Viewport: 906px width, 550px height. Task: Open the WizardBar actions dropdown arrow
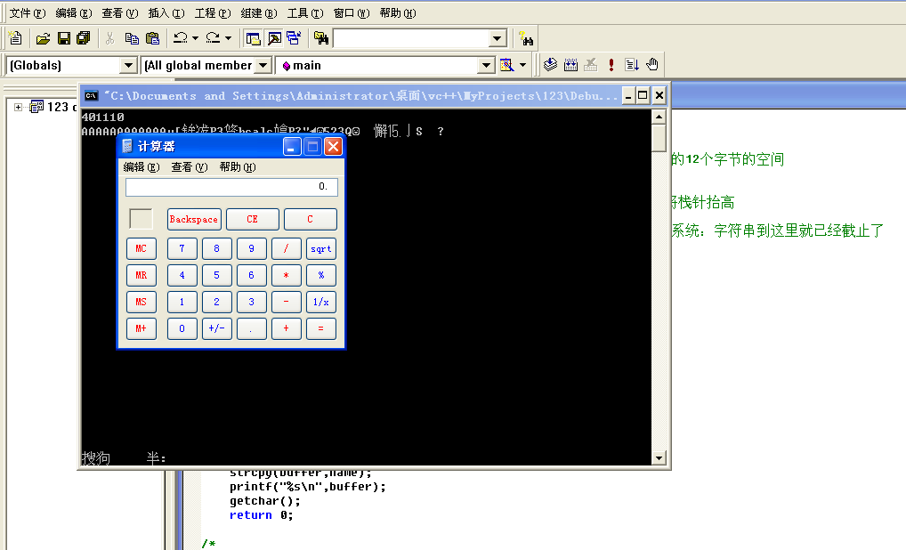(523, 65)
